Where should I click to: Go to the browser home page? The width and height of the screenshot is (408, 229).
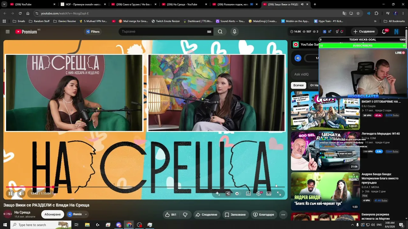28,13
